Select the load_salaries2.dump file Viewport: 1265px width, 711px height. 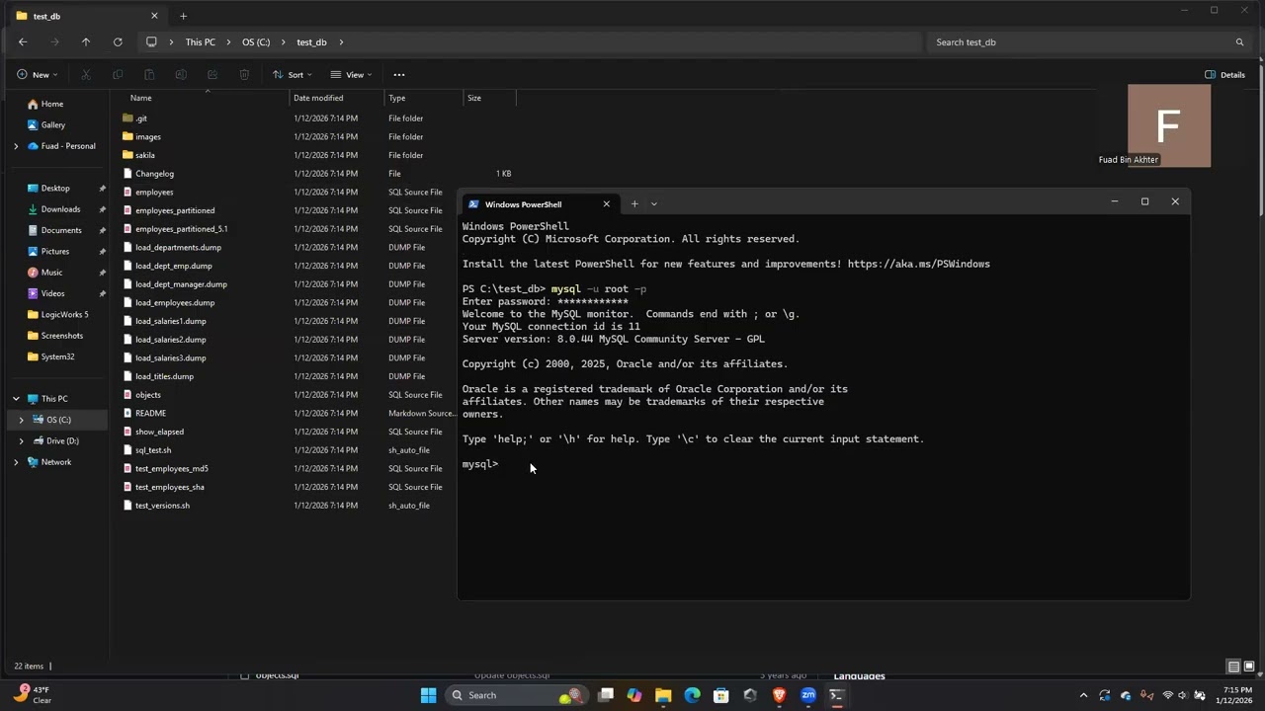(x=171, y=340)
